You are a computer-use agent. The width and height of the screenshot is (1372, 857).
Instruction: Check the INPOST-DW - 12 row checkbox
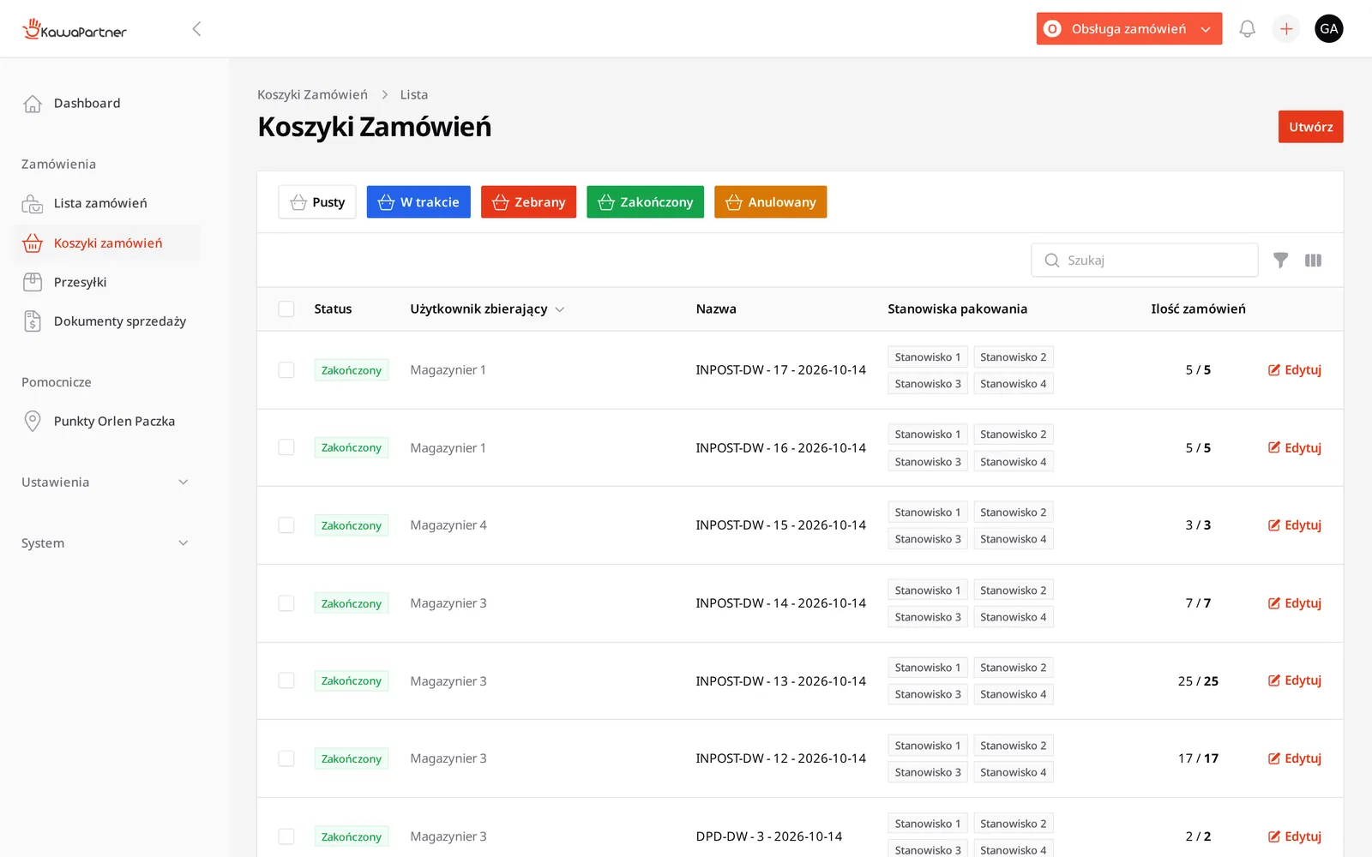(286, 758)
